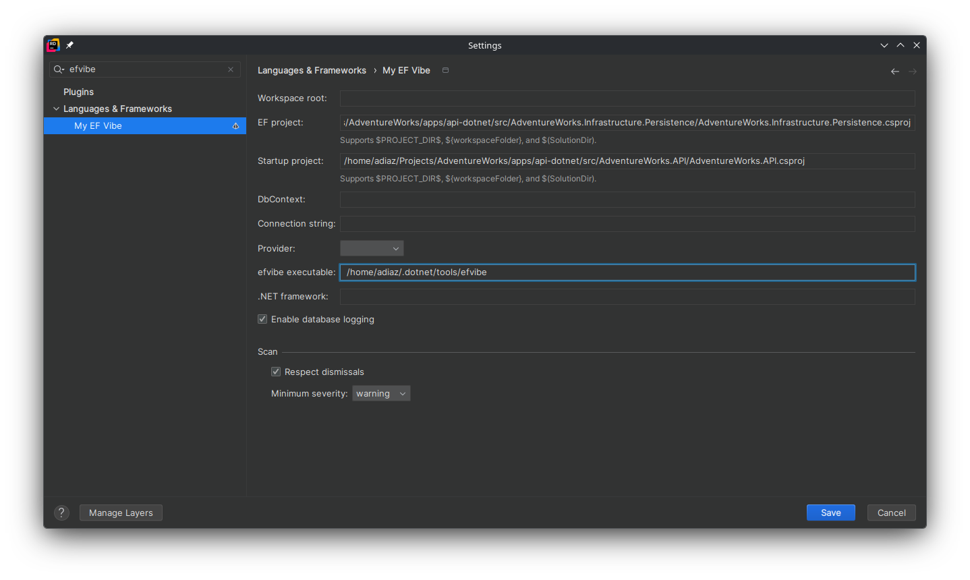Focus the DbContext field

pos(627,200)
